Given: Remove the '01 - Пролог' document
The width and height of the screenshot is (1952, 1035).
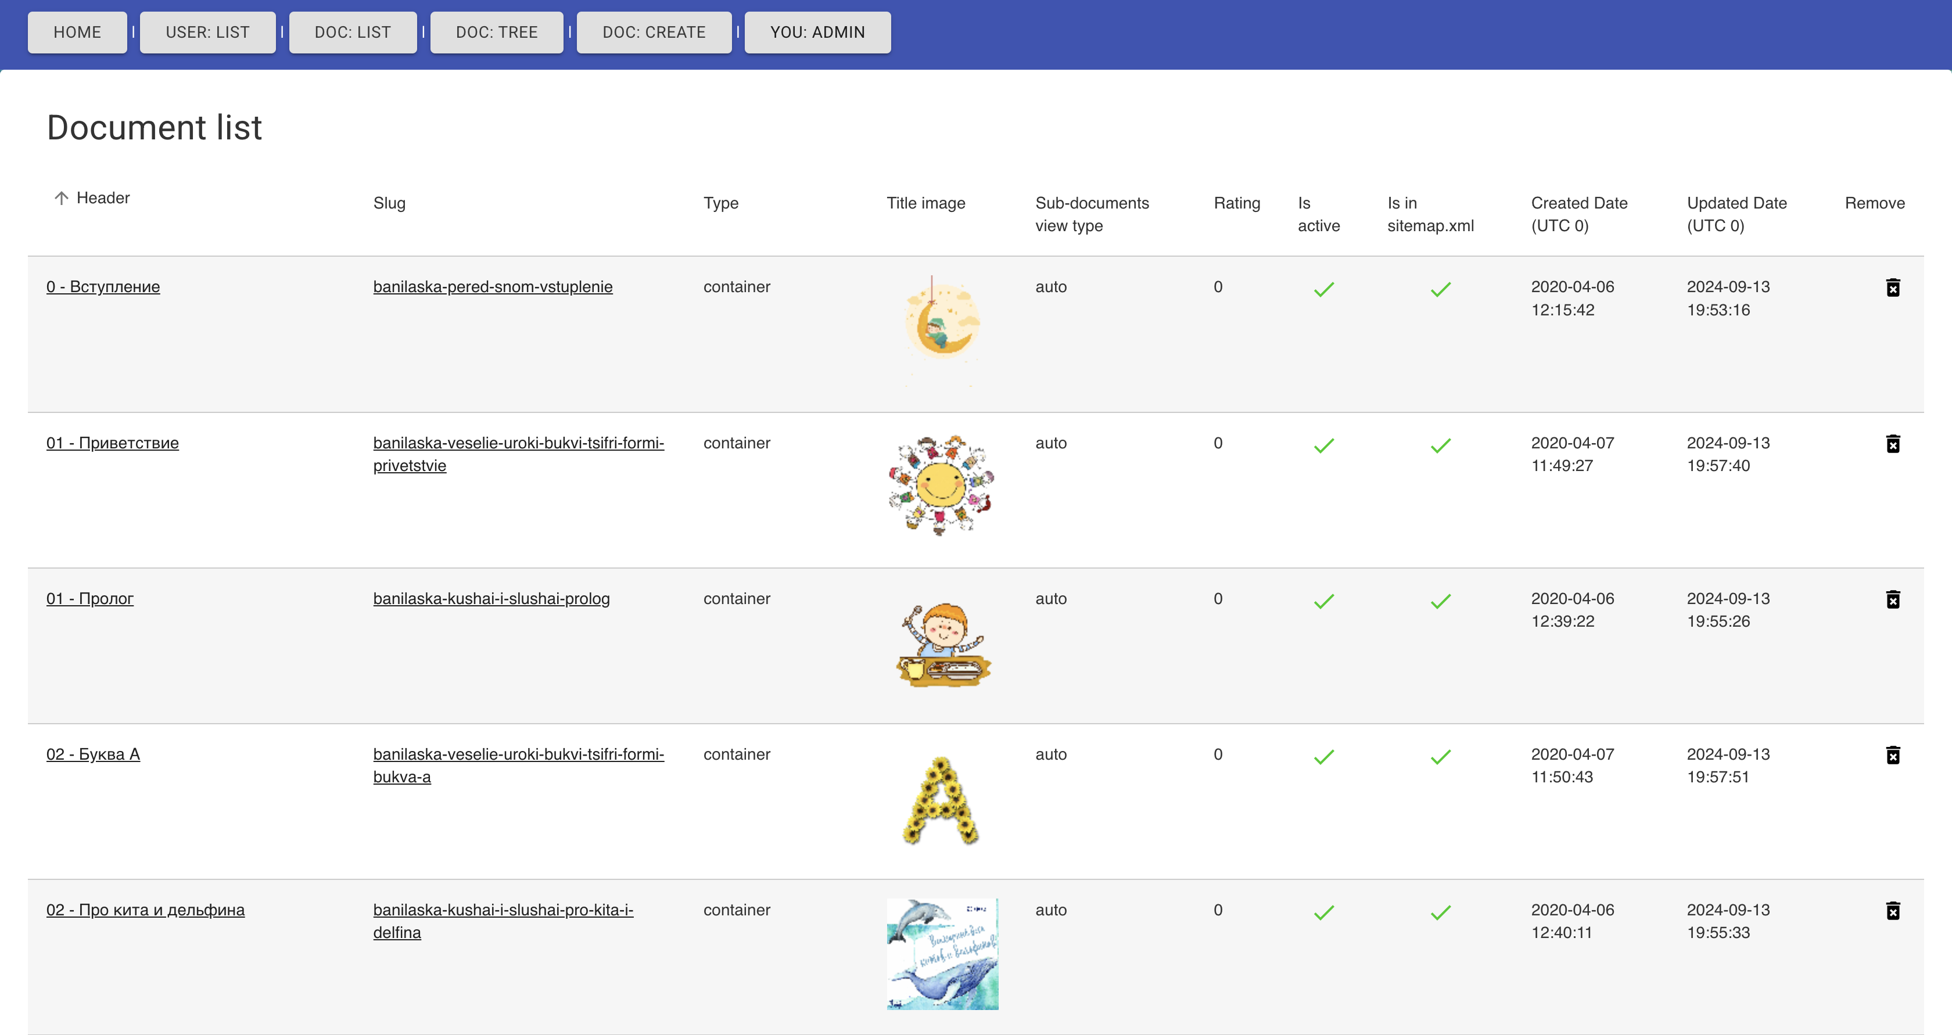Looking at the screenshot, I should [x=1892, y=599].
